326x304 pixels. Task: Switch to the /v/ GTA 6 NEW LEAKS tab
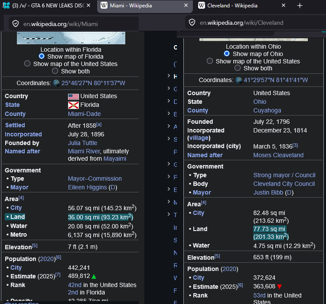(48, 6)
